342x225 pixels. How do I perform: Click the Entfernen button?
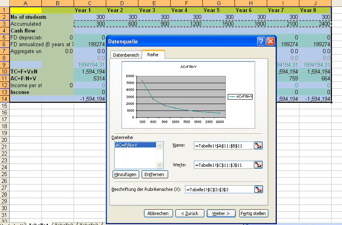(x=155, y=174)
